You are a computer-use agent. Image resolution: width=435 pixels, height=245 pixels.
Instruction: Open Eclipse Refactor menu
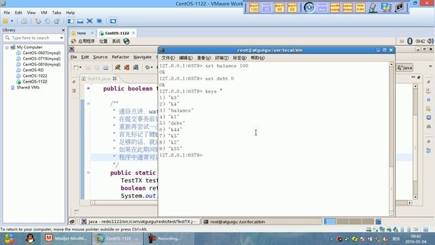pos(120,57)
